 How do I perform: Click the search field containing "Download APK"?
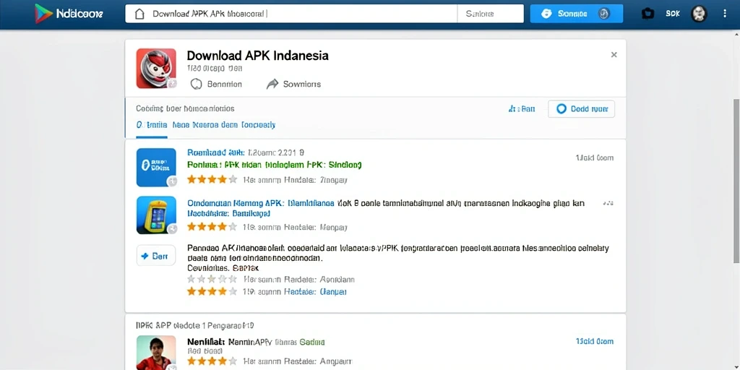pos(291,14)
